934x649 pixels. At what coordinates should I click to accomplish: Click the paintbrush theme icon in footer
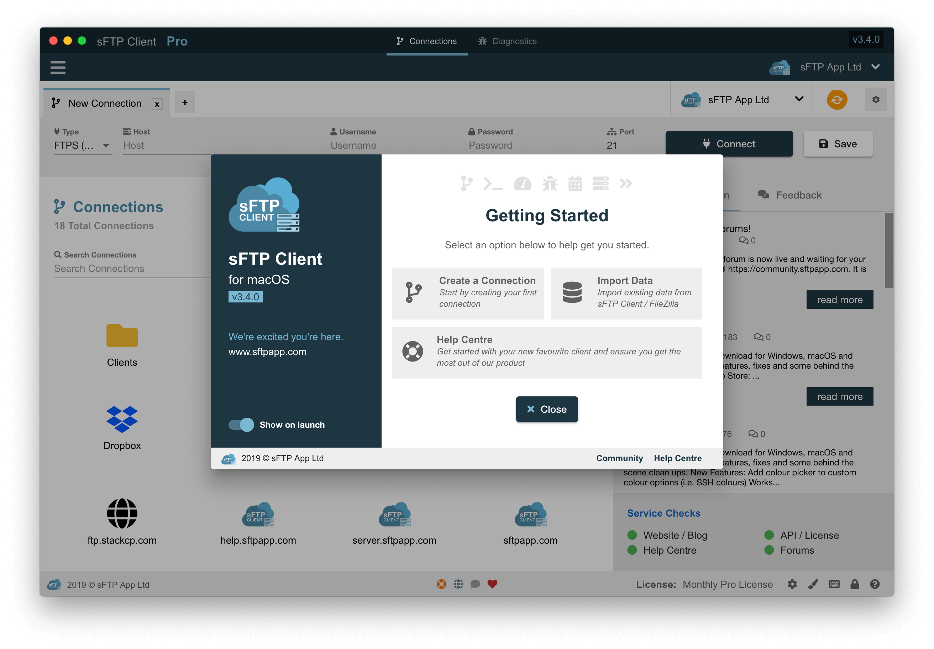click(x=812, y=584)
